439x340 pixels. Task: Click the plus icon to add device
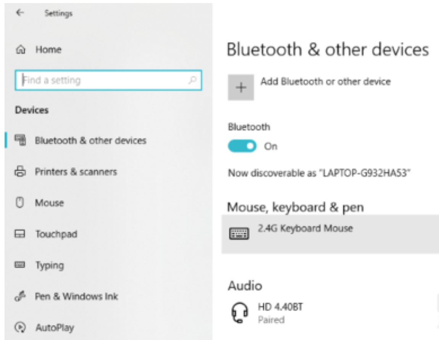[x=241, y=87]
